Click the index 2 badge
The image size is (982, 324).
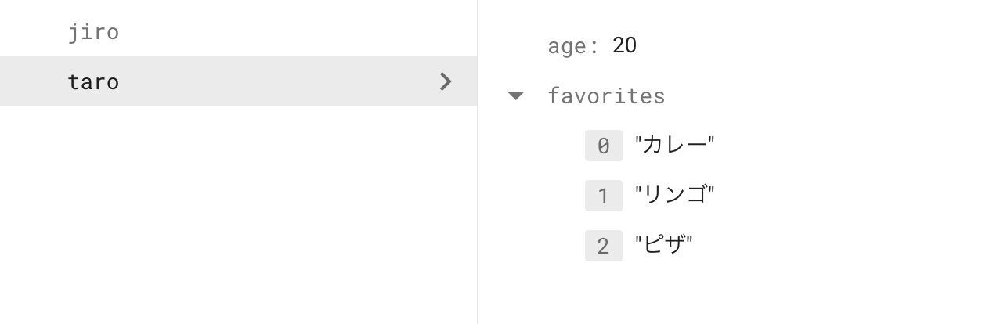point(603,246)
